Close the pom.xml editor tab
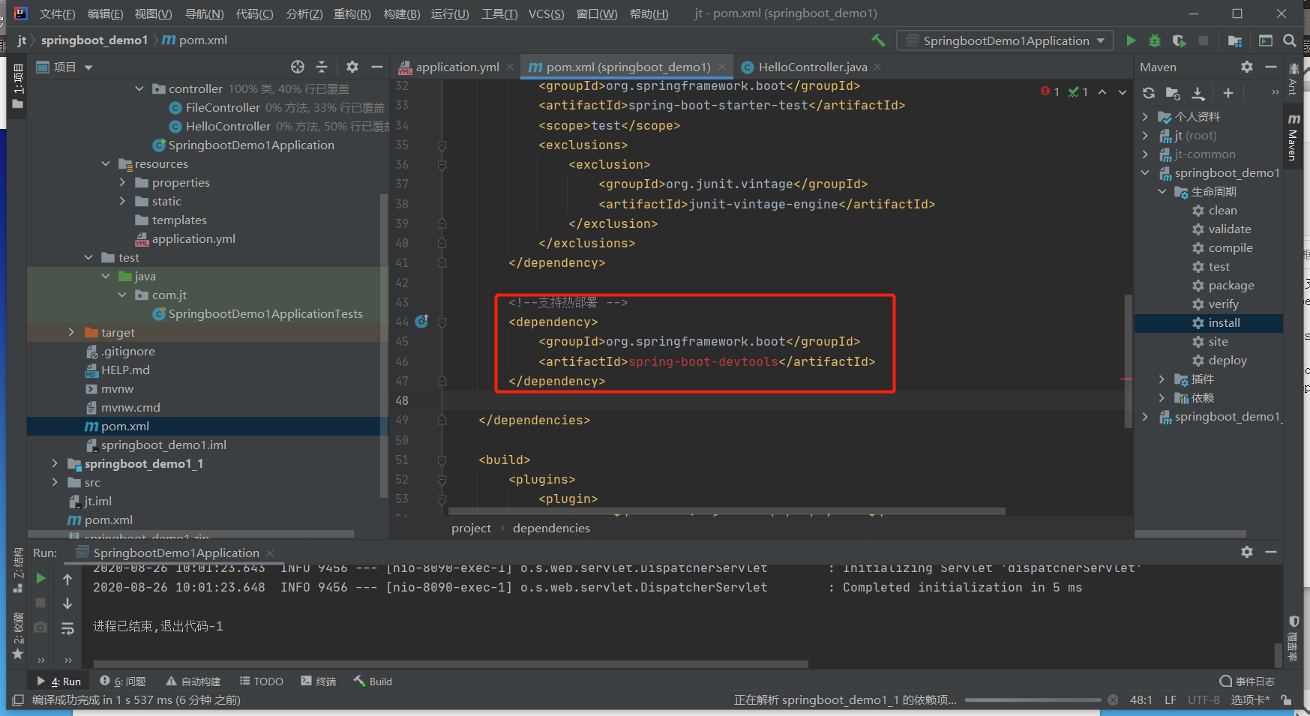The width and height of the screenshot is (1310, 716). coord(722,67)
